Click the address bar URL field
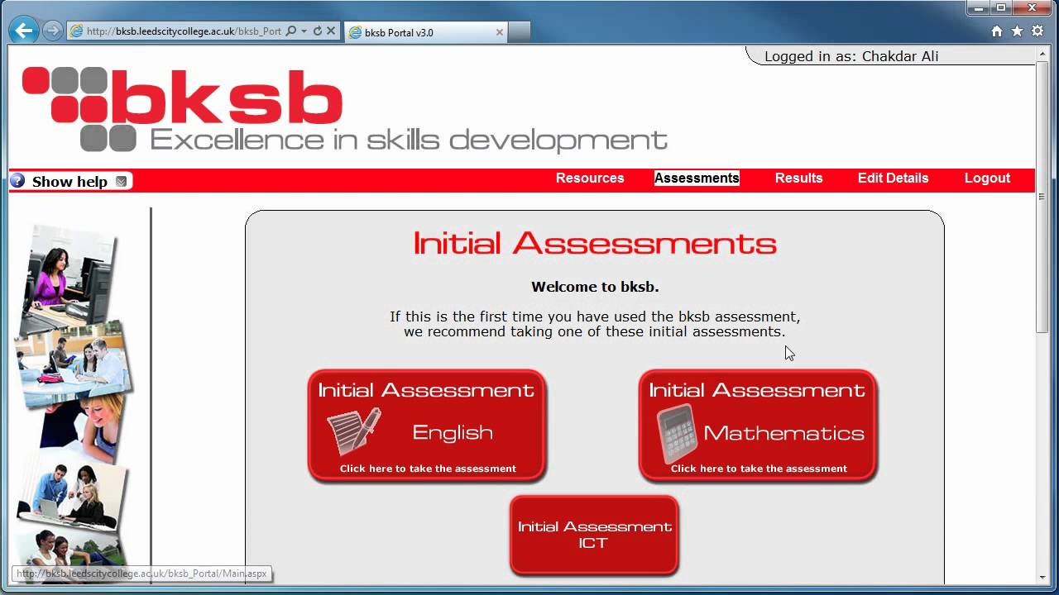Viewport: 1059px width, 595px height. tap(184, 31)
